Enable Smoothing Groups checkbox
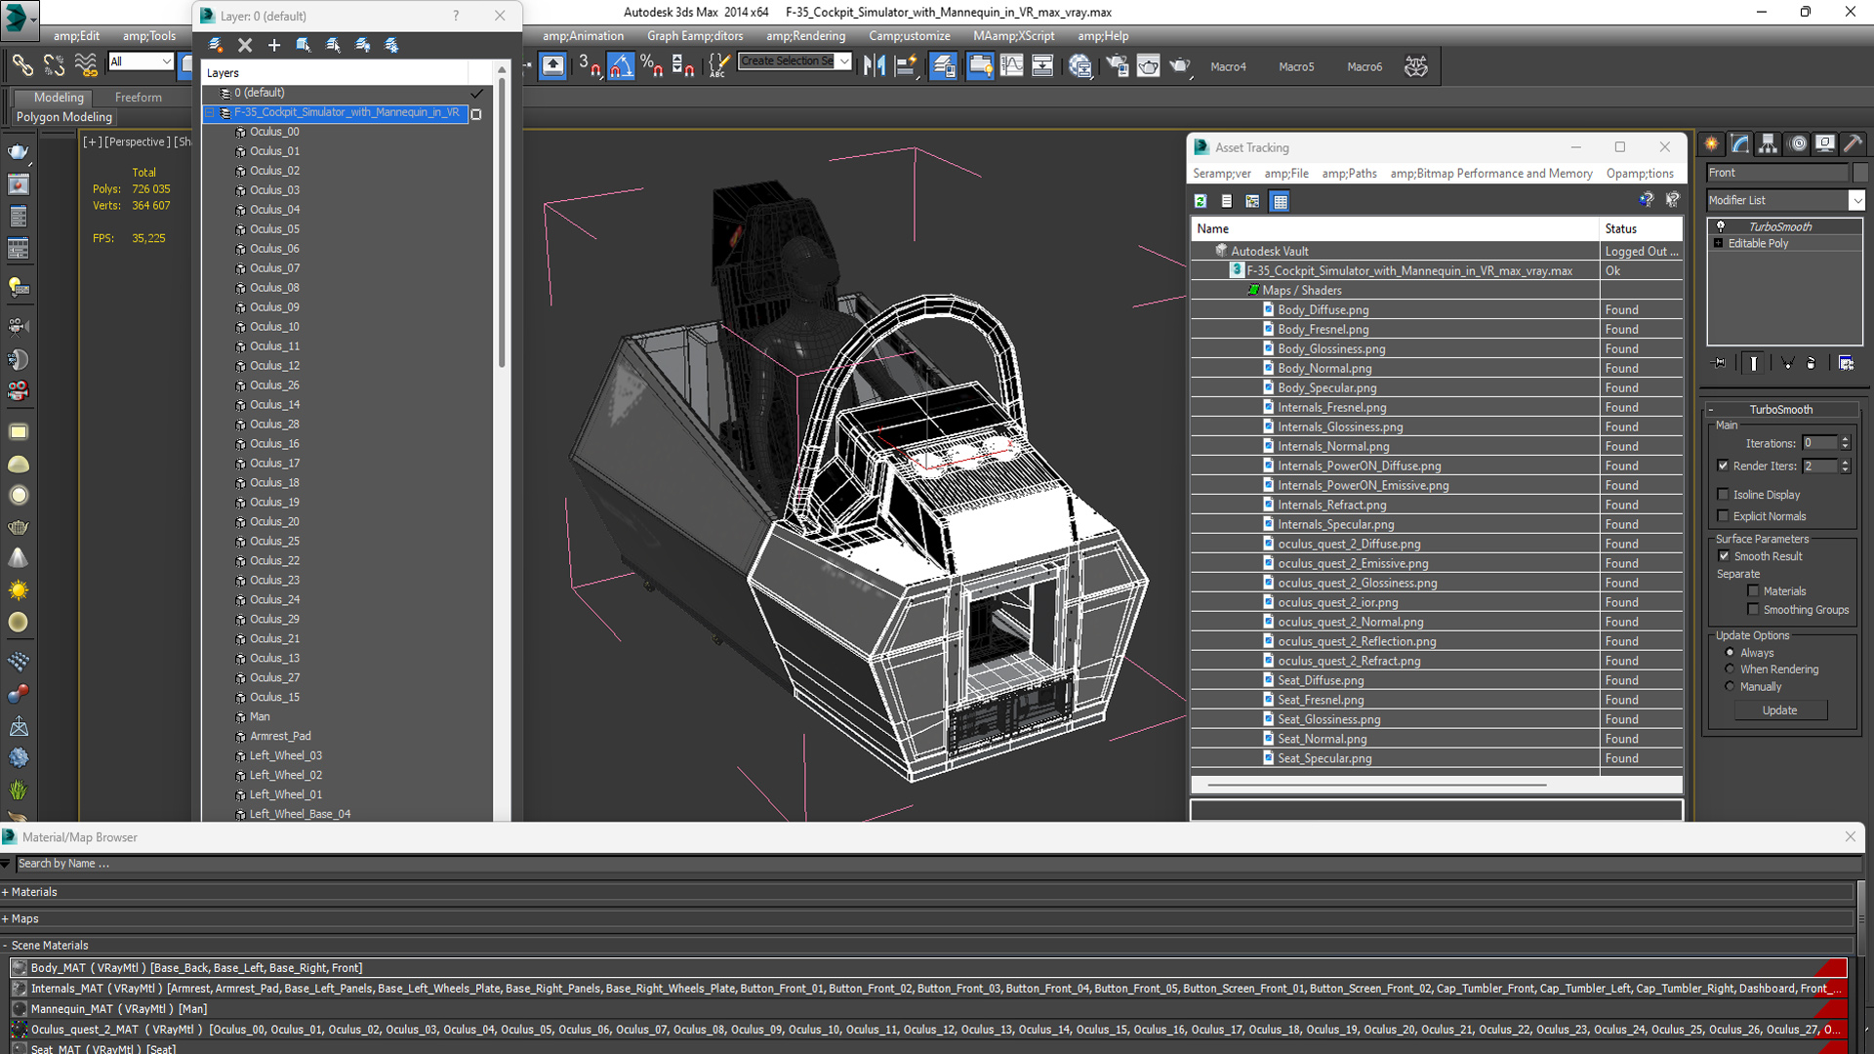 (x=1753, y=609)
